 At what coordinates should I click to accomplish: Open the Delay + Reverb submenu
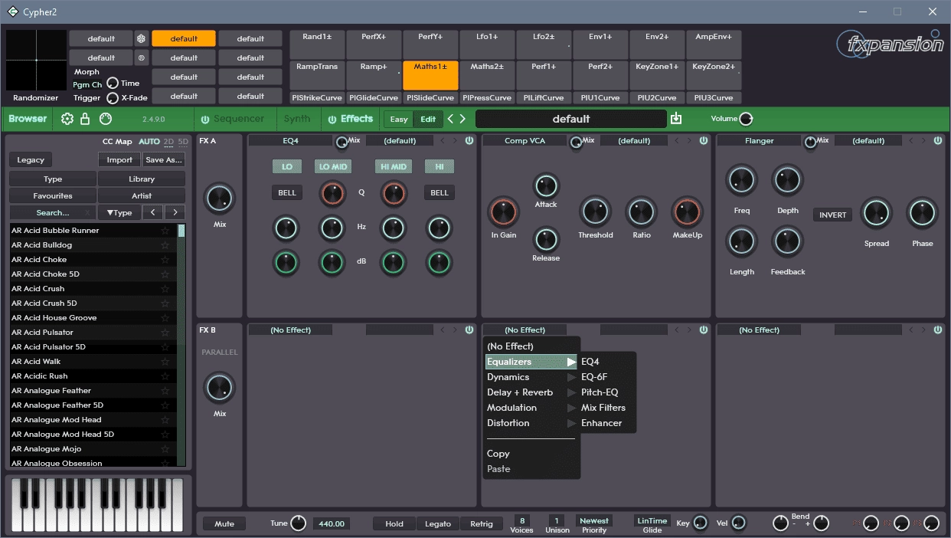pos(531,392)
